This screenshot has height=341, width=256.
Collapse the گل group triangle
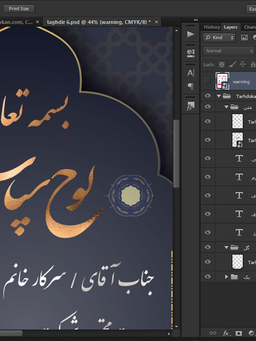tap(226, 247)
